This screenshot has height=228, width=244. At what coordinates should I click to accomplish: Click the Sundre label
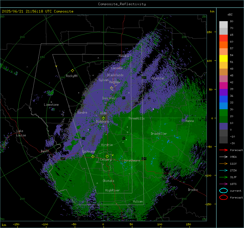[82, 113]
